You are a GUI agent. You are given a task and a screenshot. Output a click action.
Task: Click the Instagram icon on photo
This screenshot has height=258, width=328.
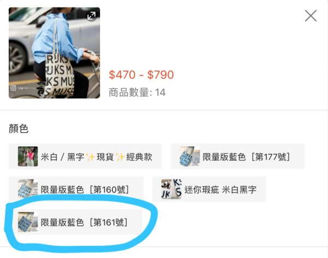click(13, 88)
